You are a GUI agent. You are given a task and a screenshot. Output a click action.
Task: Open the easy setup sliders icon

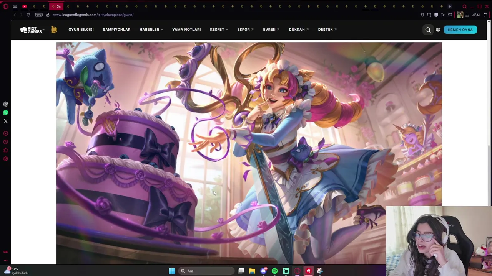pyautogui.click(x=485, y=15)
